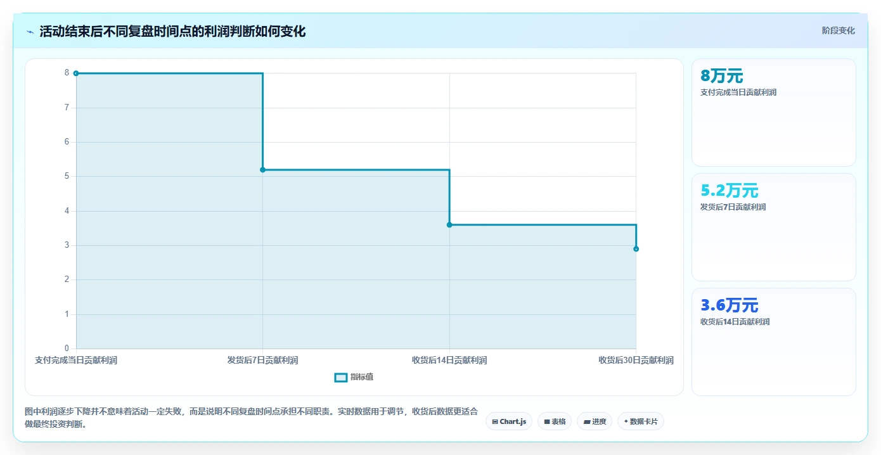Click the 收货后14日贡献利润 x-axis label
This screenshot has width=881, height=455.
[449, 361]
